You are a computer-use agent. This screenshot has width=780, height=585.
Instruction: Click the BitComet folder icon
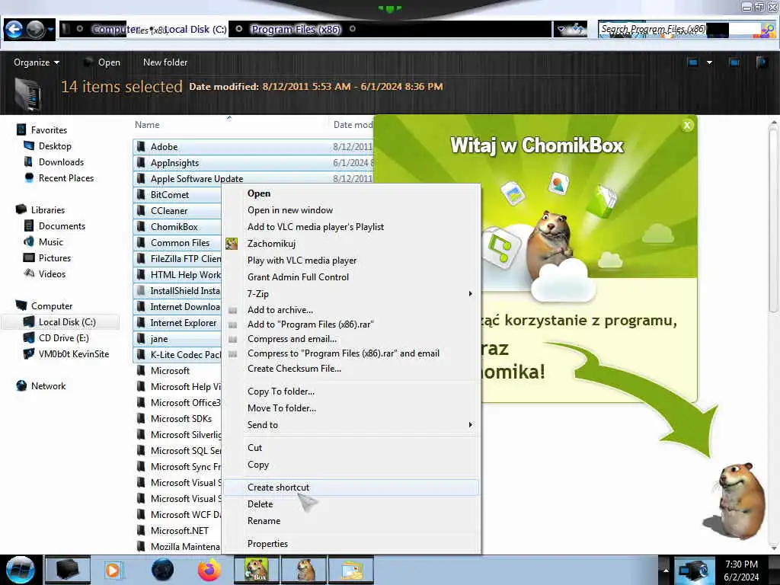pos(142,194)
